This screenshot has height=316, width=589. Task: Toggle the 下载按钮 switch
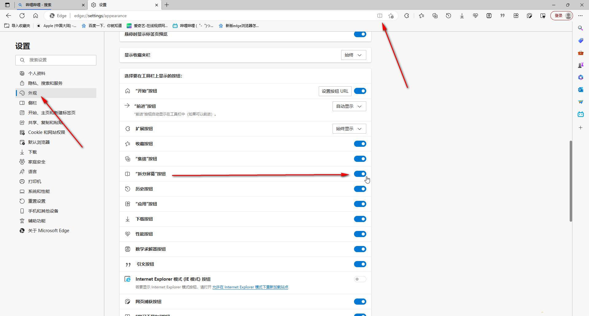360,219
